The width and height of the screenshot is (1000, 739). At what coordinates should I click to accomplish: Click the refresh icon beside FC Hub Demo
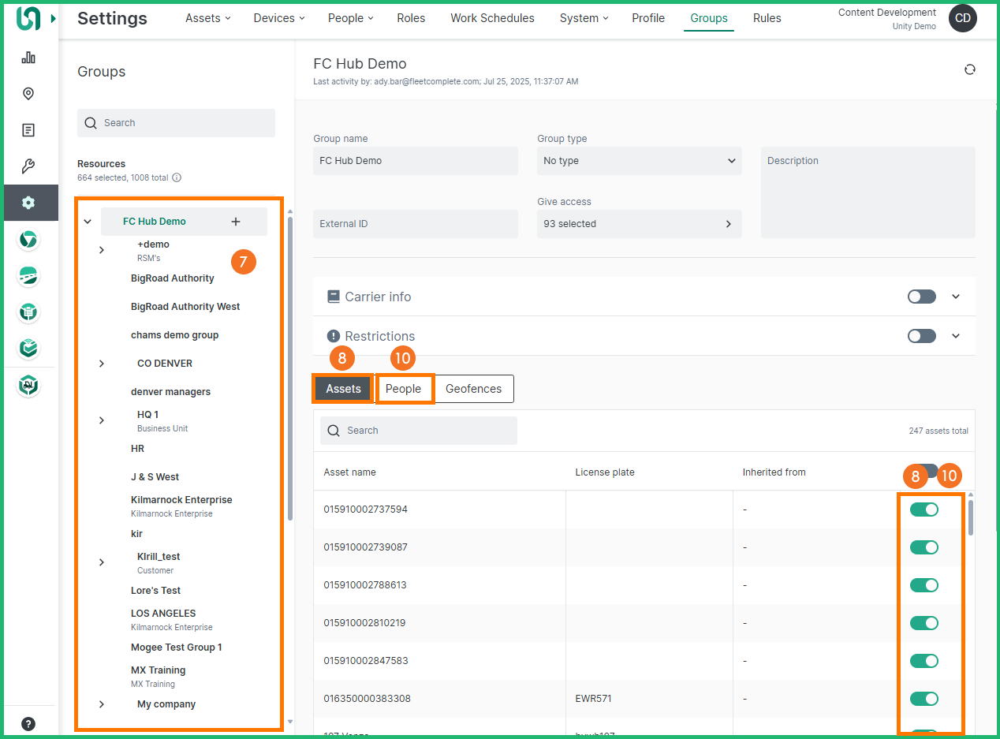[970, 69]
